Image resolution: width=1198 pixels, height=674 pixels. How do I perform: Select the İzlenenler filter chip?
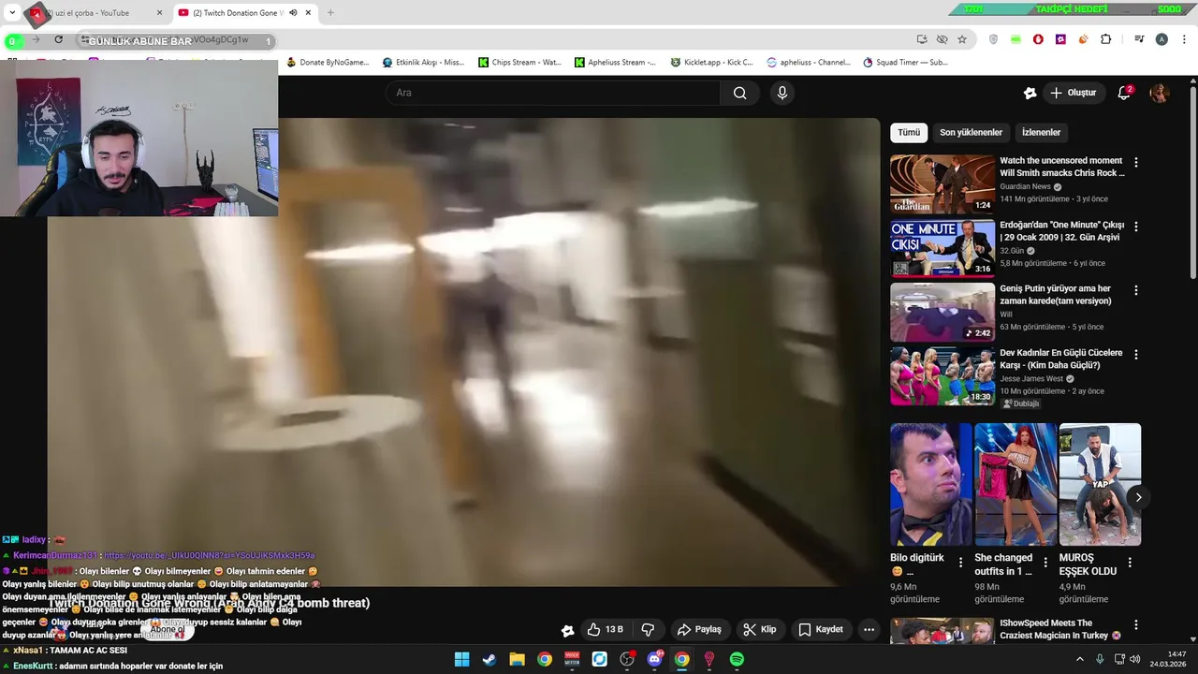(x=1041, y=132)
